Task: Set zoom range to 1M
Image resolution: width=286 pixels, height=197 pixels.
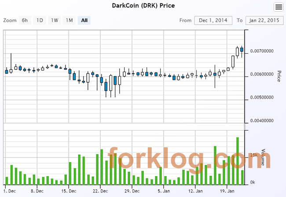Action: (x=70, y=20)
